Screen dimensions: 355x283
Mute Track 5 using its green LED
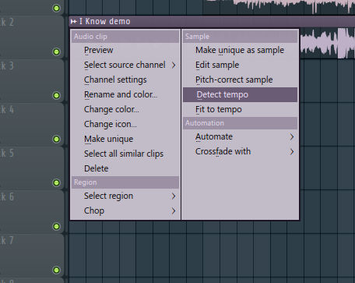56,182
